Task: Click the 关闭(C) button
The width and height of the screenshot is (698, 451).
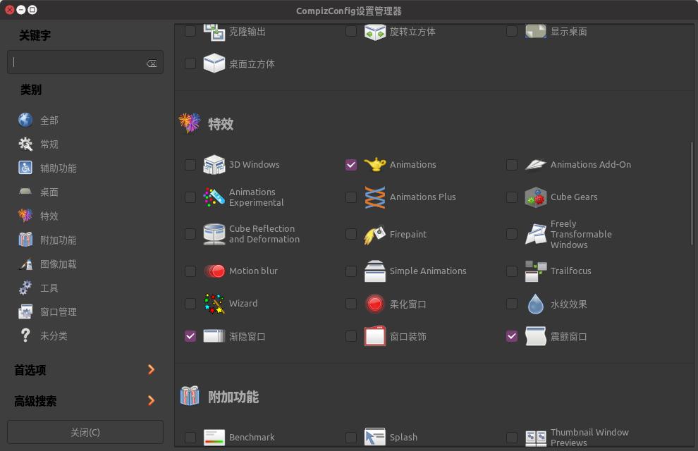Action: [85, 431]
